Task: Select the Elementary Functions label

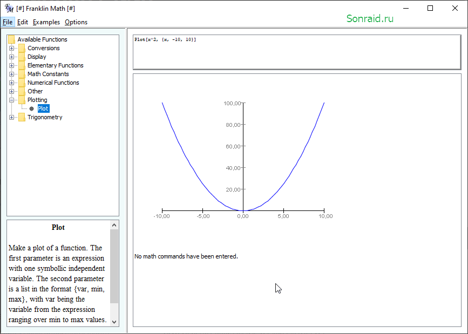Action: (56, 65)
